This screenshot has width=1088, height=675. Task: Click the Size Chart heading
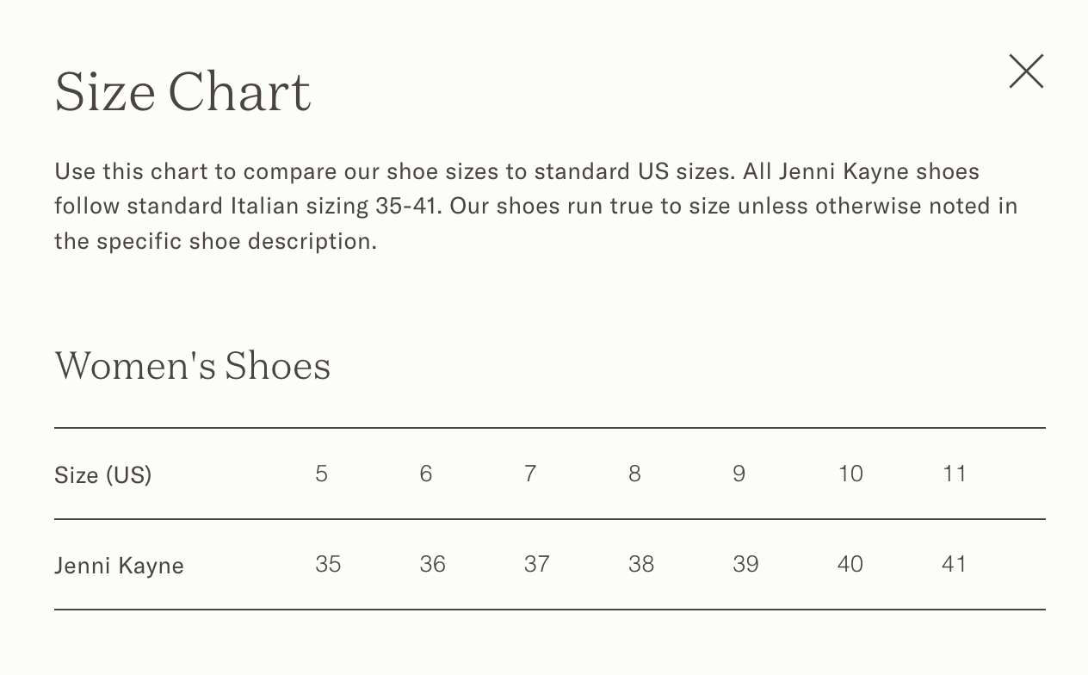click(182, 91)
